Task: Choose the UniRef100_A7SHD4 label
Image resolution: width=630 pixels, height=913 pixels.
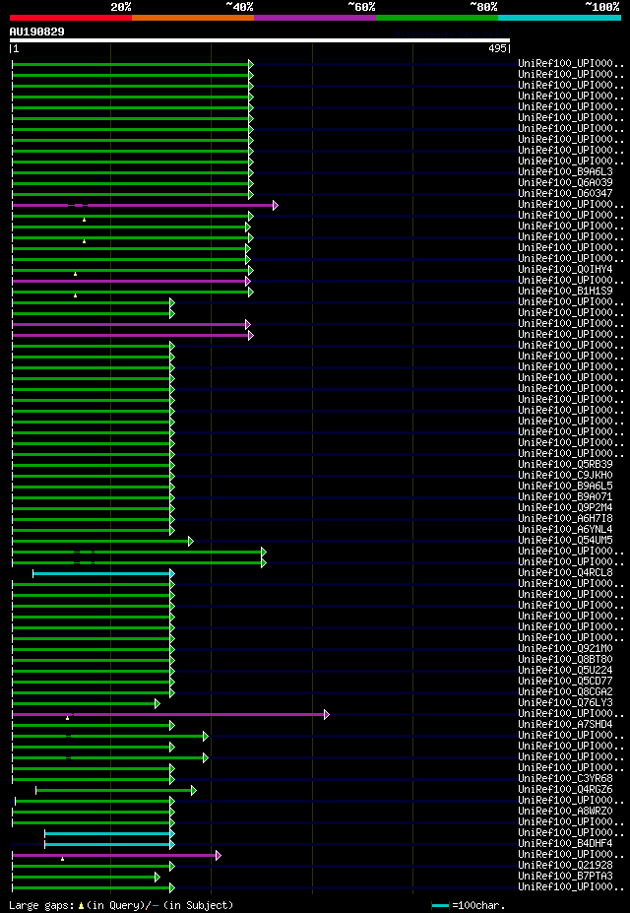Action: (565, 725)
